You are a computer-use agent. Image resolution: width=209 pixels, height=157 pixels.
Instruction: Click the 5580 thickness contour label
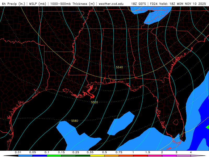[x=75, y=121]
